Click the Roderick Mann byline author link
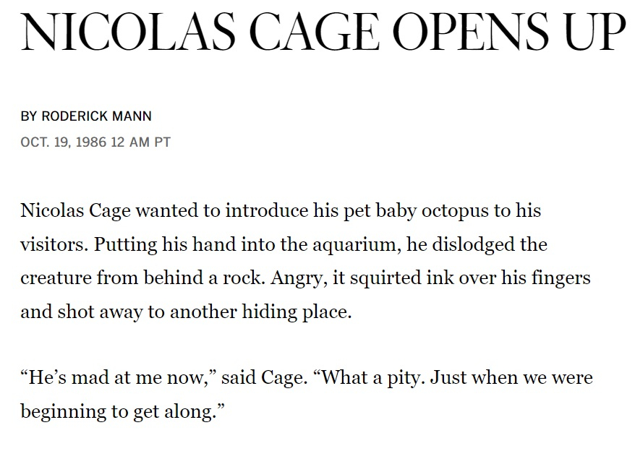 [96, 116]
